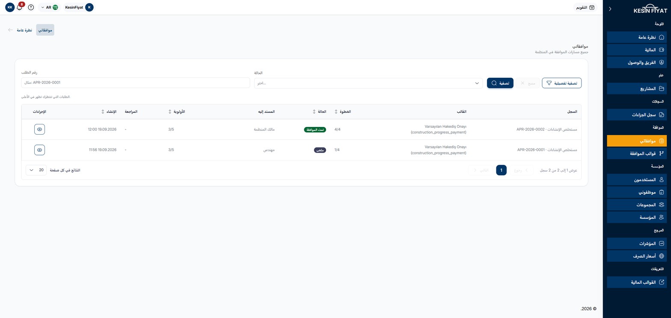This screenshot has height=318, width=671.
Task: Sort by الإنشاء column
Action: (x=109, y=112)
